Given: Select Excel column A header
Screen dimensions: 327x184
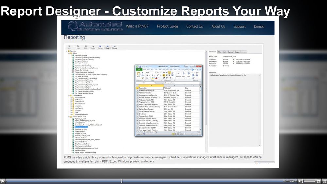Looking at the screenshot, I should point(151,86).
